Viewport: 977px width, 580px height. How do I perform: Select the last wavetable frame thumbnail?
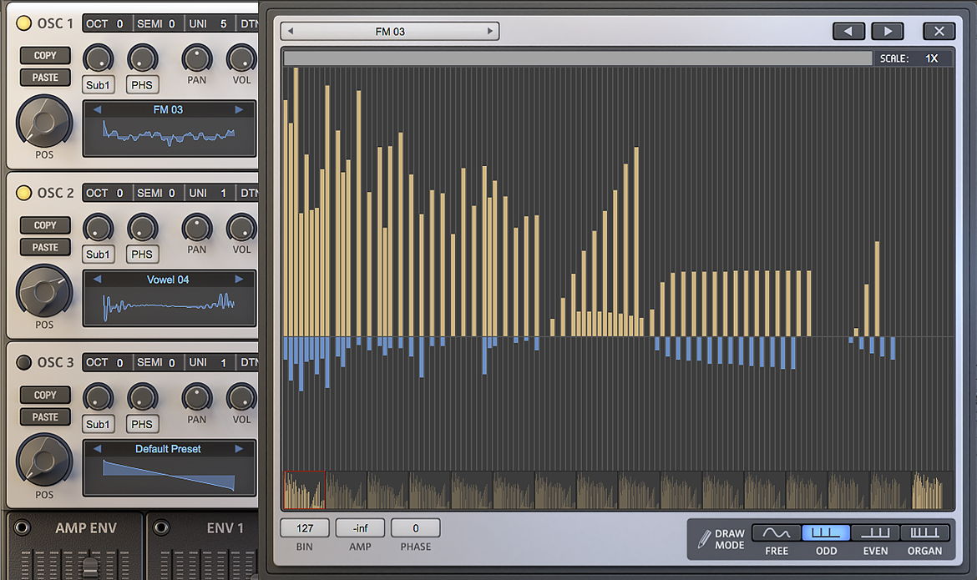932,491
